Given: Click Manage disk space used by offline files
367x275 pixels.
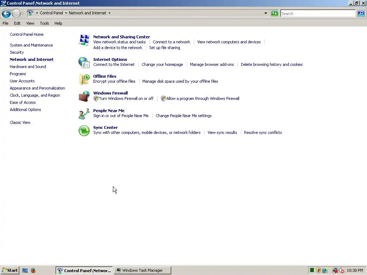Looking at the screenshot, I should pyautogui.click(x=180, y=81).
